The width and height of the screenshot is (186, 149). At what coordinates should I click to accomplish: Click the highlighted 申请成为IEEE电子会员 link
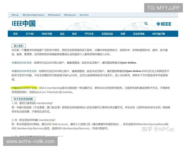pyautogui.click(x=24, y=88)
